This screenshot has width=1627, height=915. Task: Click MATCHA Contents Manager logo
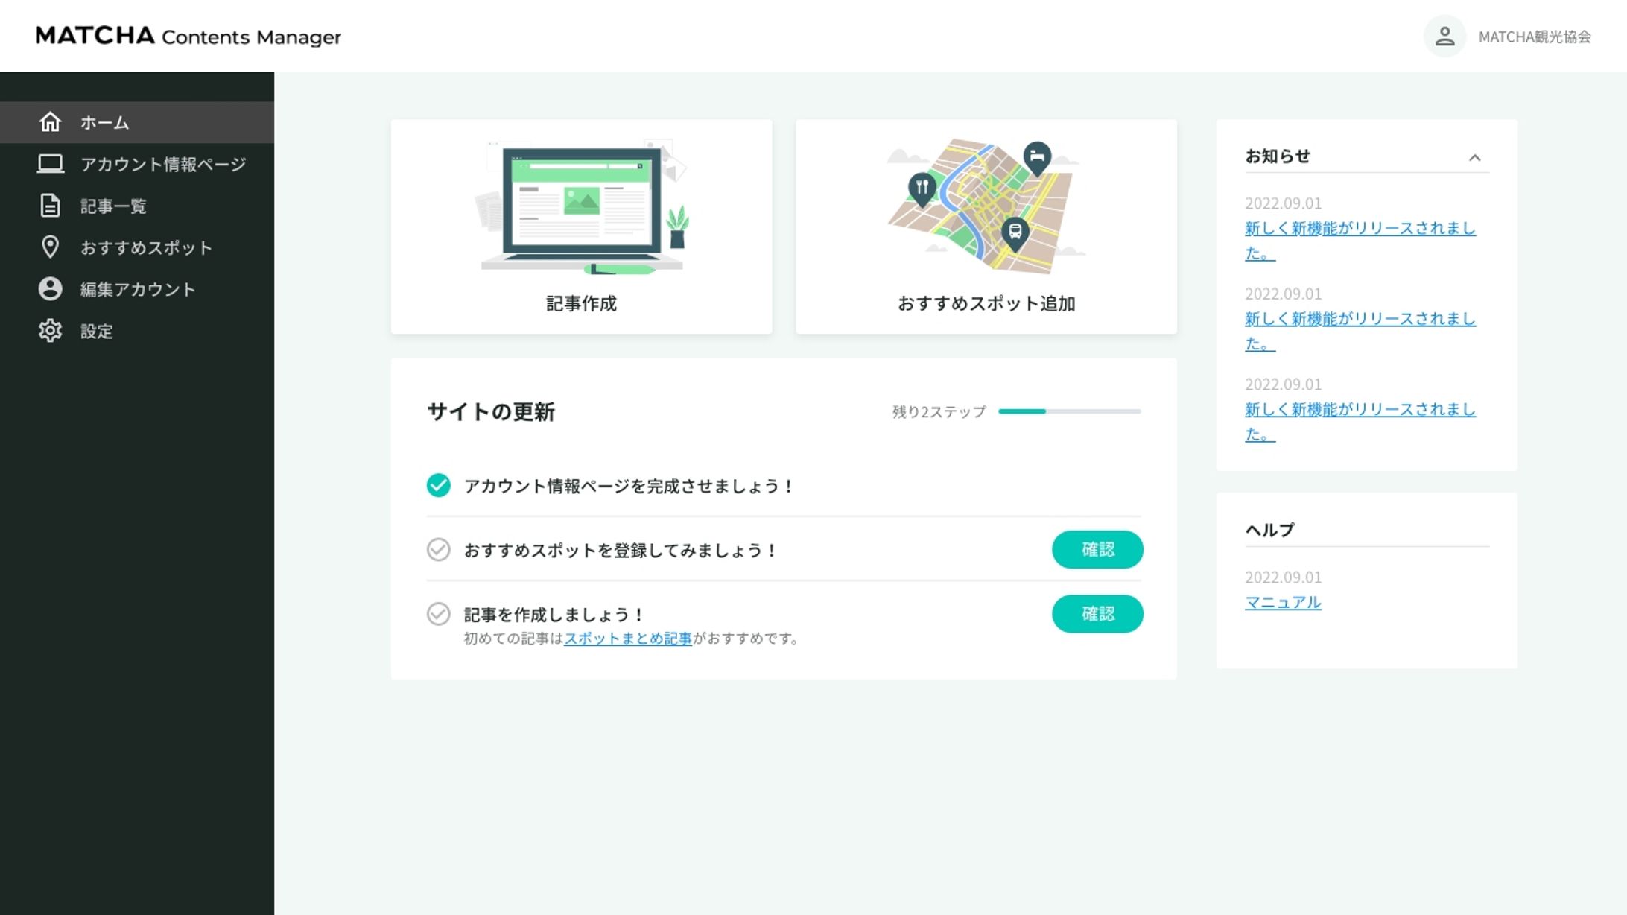pos(188,36)
